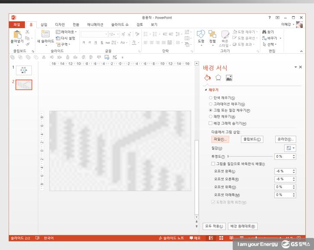Select the solid fill (단색 채우기) option
The height and width of the screenshot is (250, 314).
click(211, 98)
